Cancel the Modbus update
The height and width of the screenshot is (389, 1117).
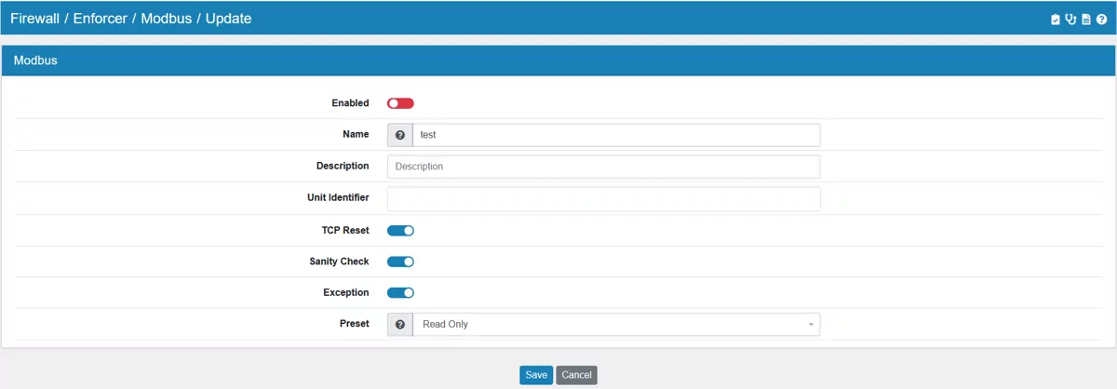coord(576,375)
